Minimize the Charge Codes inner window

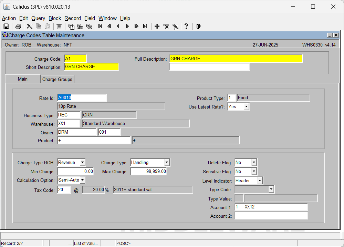(x=330, y=35)
